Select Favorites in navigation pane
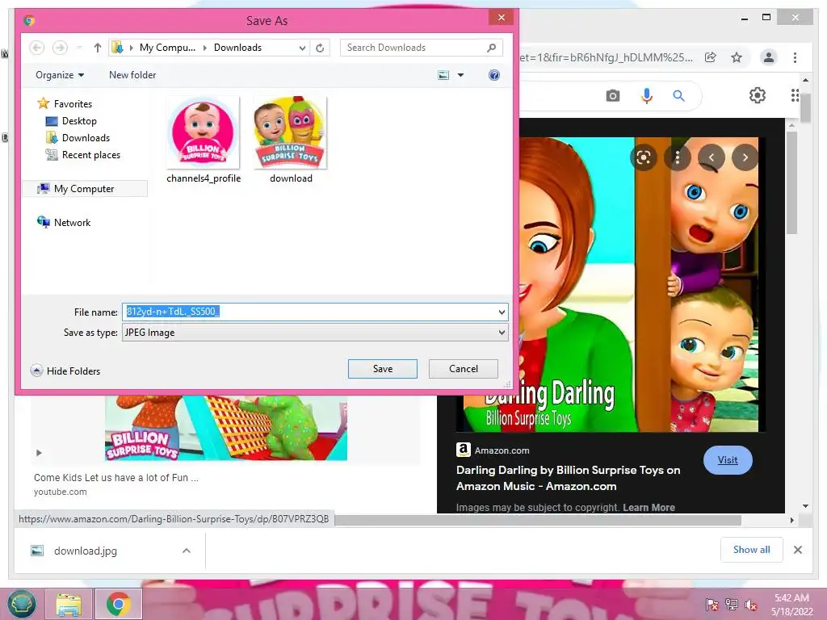This screenshot has height=620, width=827. [65, 104]
